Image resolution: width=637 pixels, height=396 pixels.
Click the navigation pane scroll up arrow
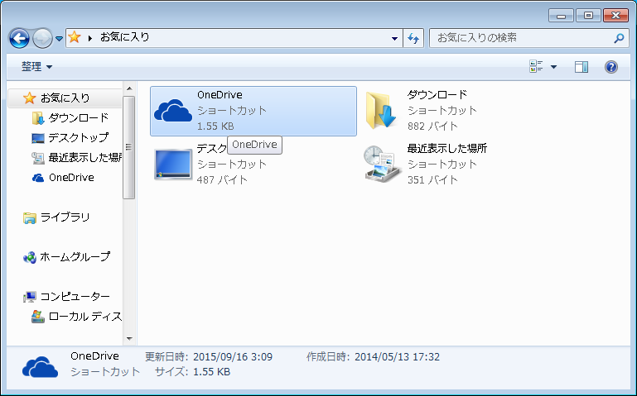click(129, 88)
